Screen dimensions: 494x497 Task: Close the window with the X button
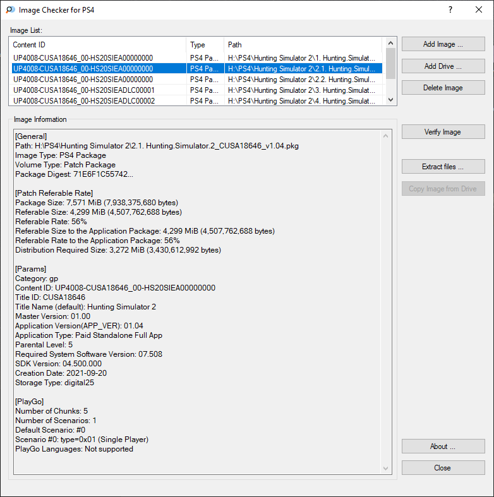(479, 9)
